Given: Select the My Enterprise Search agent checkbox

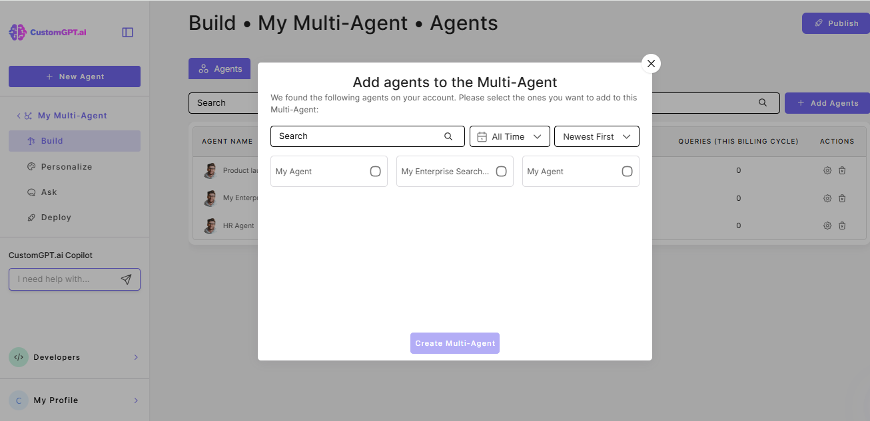Looking at the screenshot, I should tap(501, 171).
